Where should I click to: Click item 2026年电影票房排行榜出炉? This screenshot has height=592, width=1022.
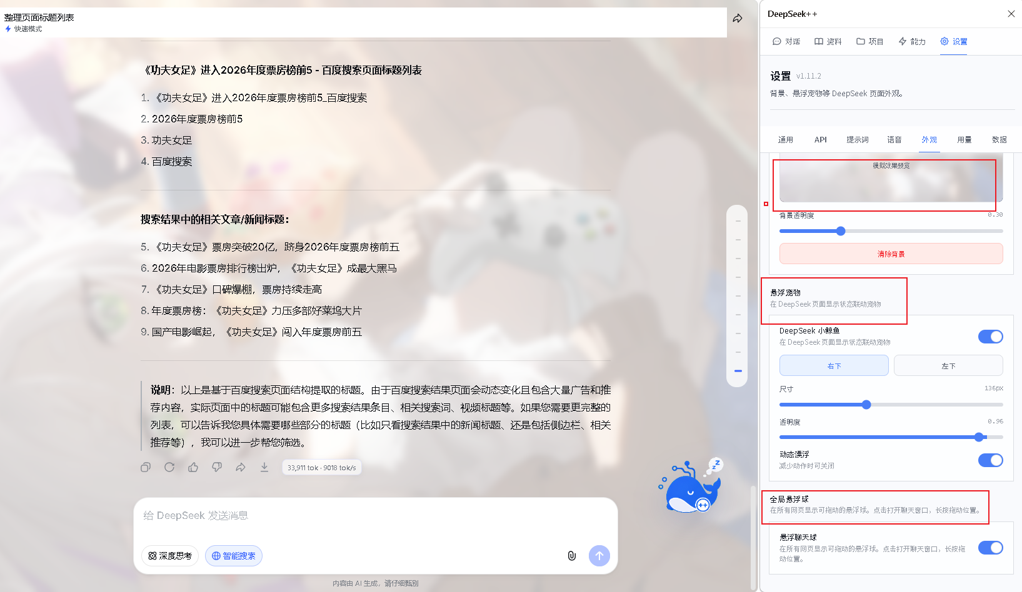(x=274, y=268)
